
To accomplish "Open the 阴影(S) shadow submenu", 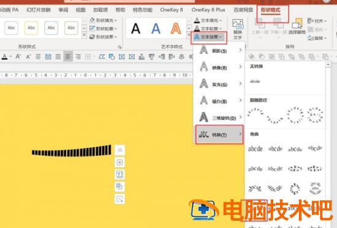I will 219,50.
